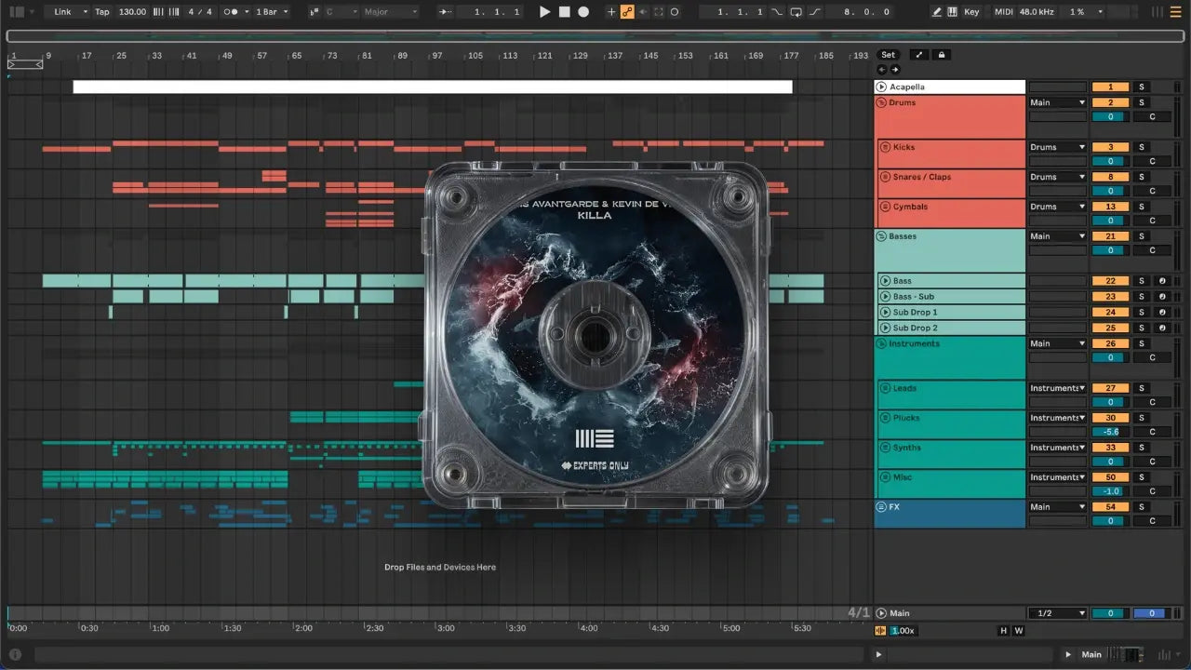1191x670 pixels.
Task: Enable Draw Mode pencil icon
Action: click(x=937, y=12)
